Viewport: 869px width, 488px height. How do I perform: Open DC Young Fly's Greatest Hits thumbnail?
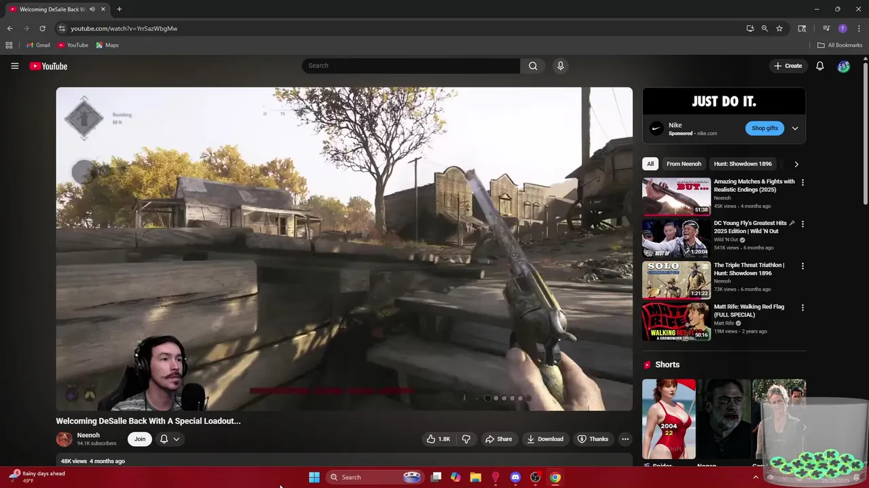[676, 238]
